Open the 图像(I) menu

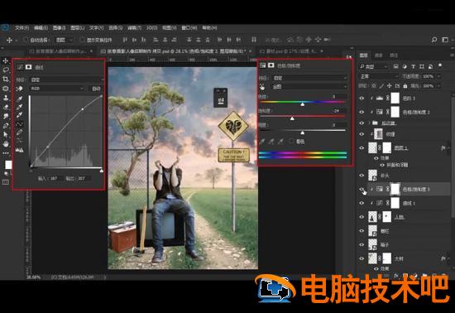pos(60,28)
